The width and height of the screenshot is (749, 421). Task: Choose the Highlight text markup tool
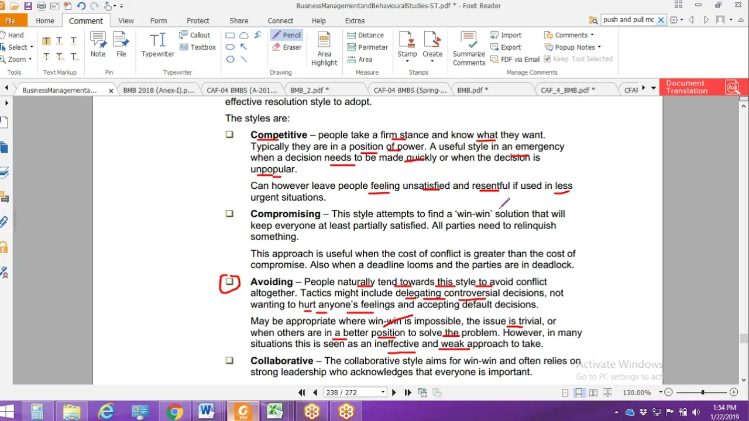click(46, 41)
